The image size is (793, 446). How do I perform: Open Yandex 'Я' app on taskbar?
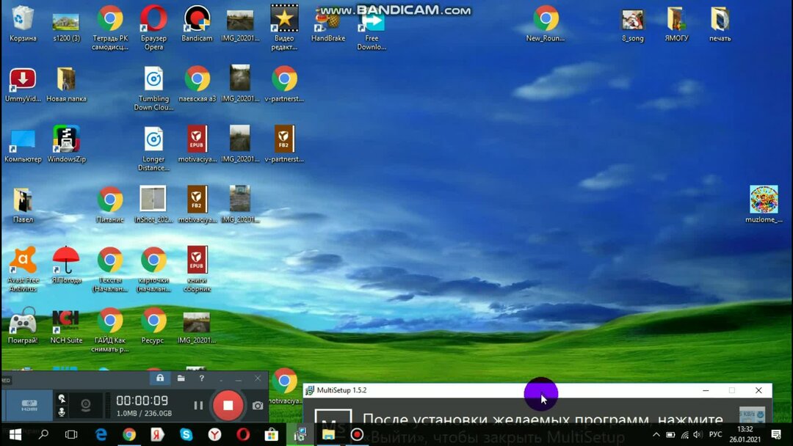coord(157,434)
